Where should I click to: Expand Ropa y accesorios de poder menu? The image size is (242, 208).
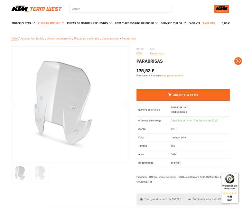(x=136, y=23)
